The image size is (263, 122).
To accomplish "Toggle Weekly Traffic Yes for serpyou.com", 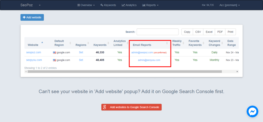I will click(177, 60).
